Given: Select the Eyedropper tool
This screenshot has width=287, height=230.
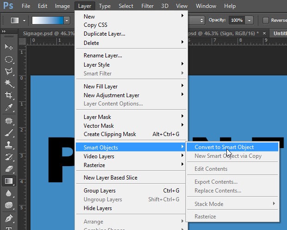Looking at the screenshot, I should [9, 107].
